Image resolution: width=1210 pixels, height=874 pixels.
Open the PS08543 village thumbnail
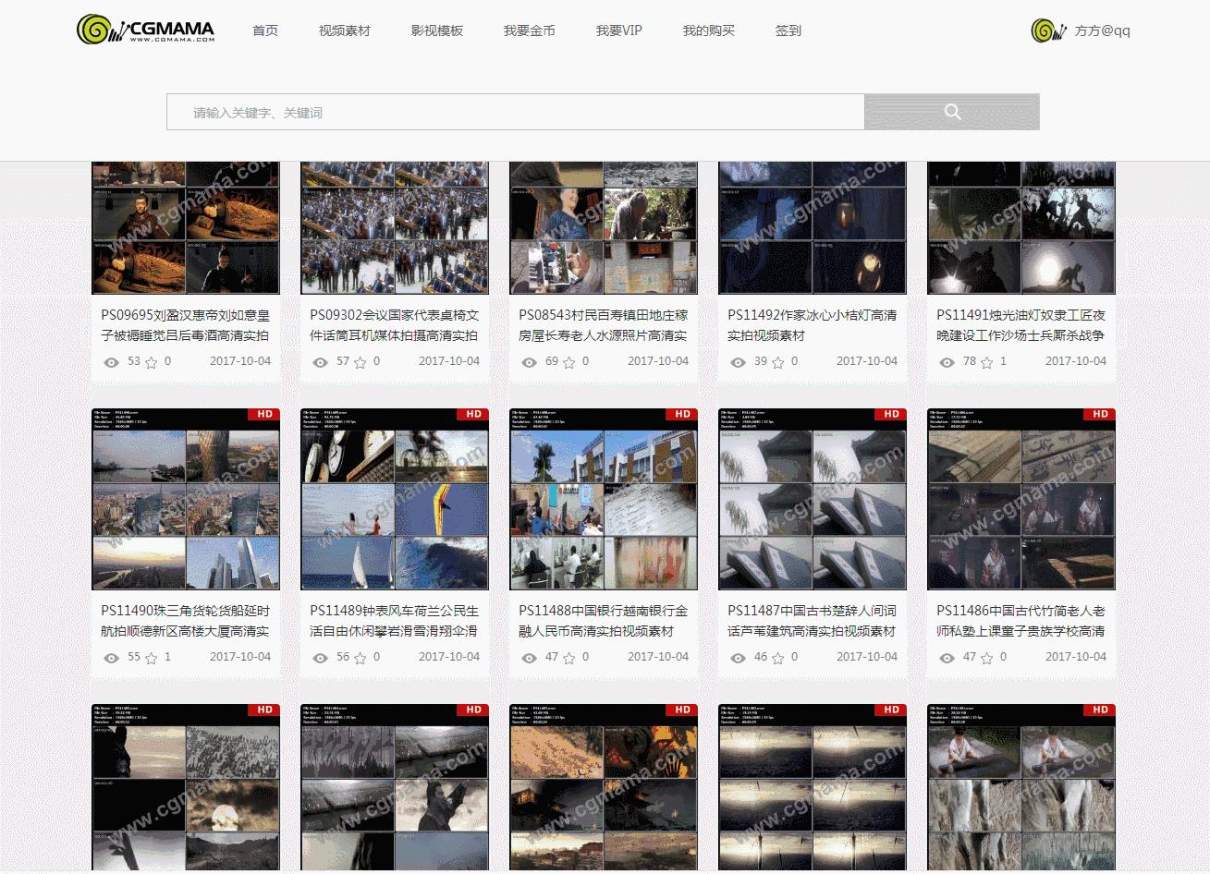click(603, 228)
